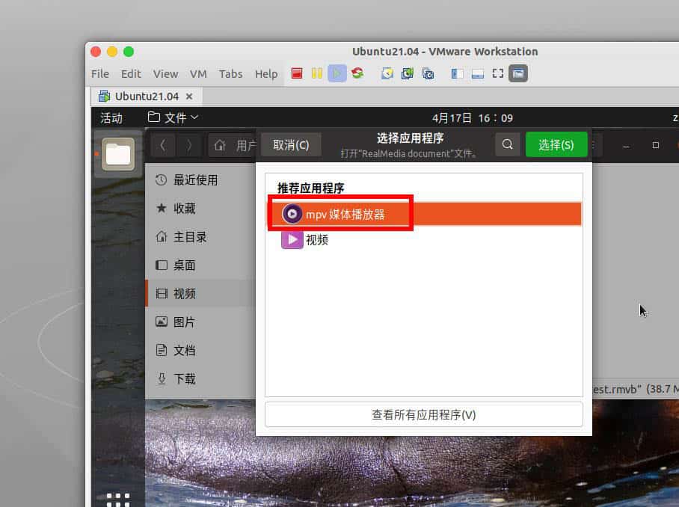Cancel the dialog with 取消(C)
The image size is (679, 507).
(x=291, y=144)
